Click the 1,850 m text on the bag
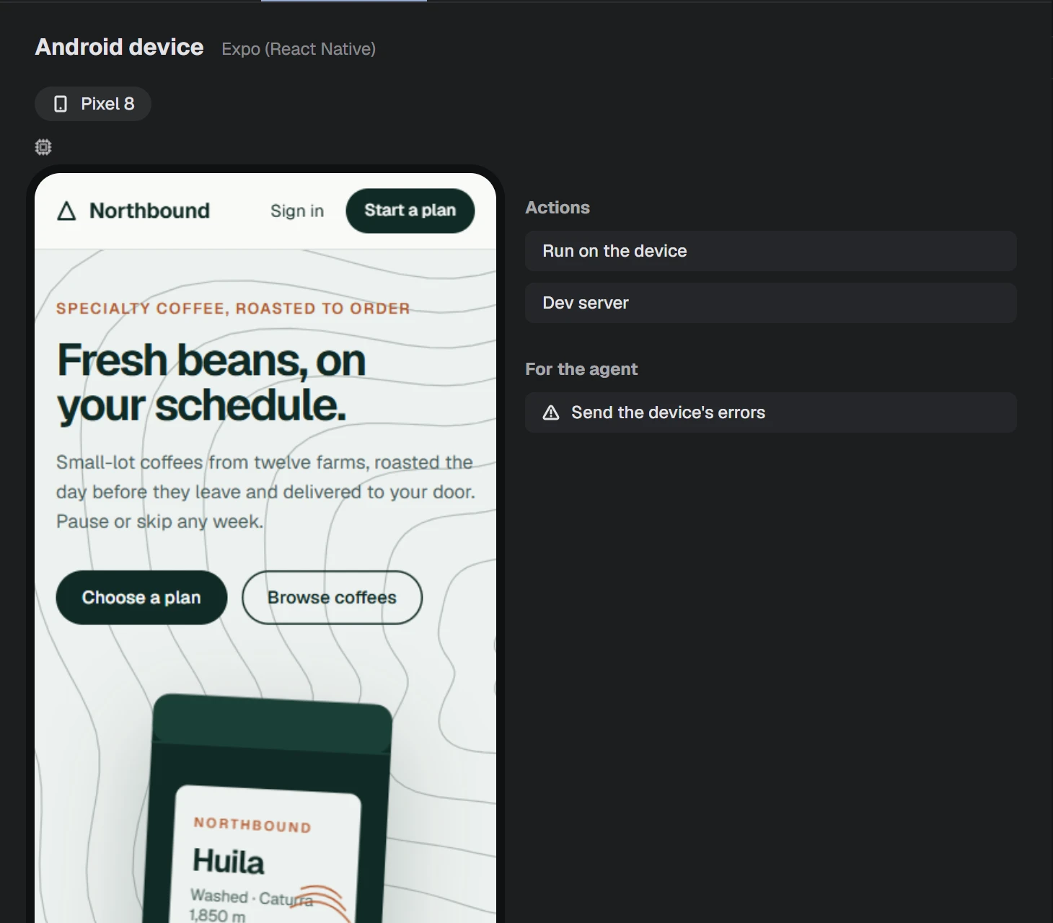Viewport: 1053px width, 923px height. pyautogui.click(x=217, y=916)
